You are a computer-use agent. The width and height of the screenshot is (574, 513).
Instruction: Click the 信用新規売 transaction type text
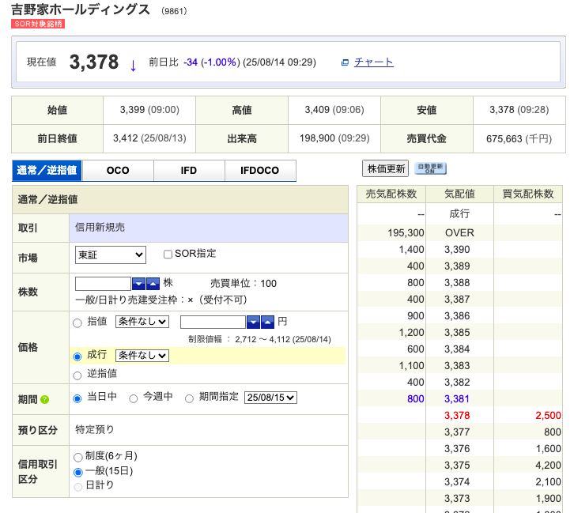(100, 227)
